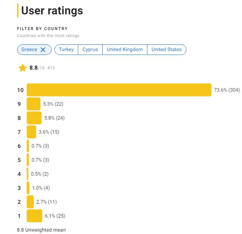Image resolution: width=242 pixels, height=234 pixels.
Task: Click the 3-star rating bar
Action: [28, 188]
